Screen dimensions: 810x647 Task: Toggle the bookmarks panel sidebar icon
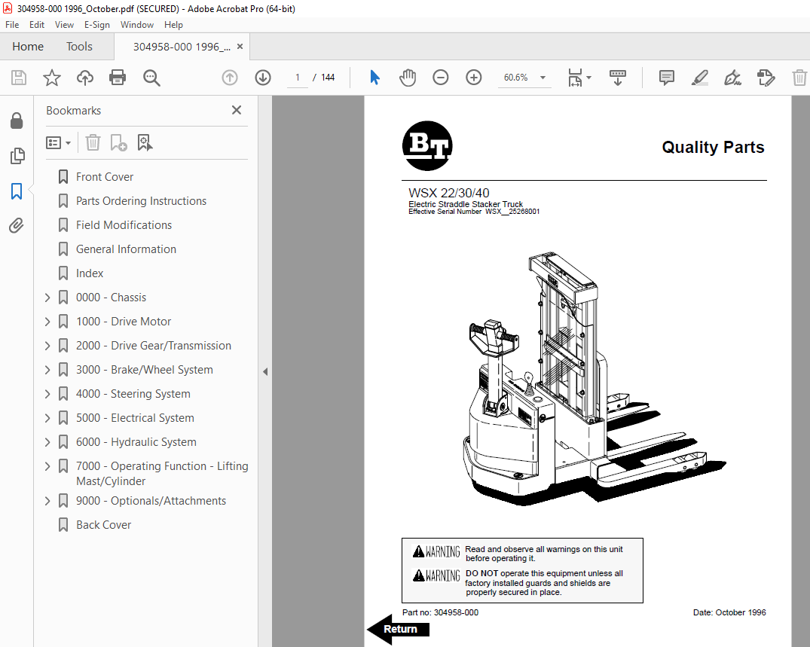point(17,191)
